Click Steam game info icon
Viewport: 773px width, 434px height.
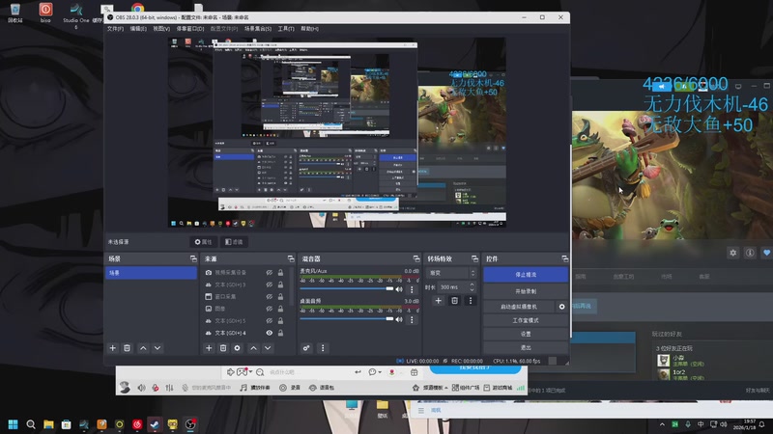[750, 253]
